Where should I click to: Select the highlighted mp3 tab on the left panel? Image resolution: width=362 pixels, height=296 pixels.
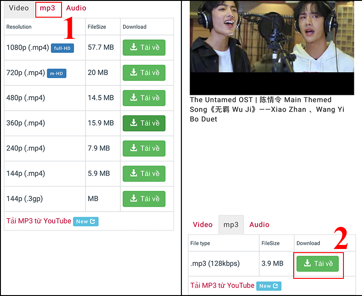pyautogui.click(x=48, y=9)
